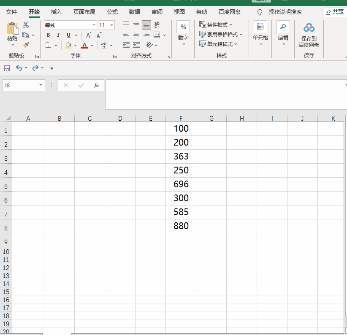Screen dimensions: 347x335
Task: Open 套用表格格式 table format menu
Action: click(x=221, y=34)
